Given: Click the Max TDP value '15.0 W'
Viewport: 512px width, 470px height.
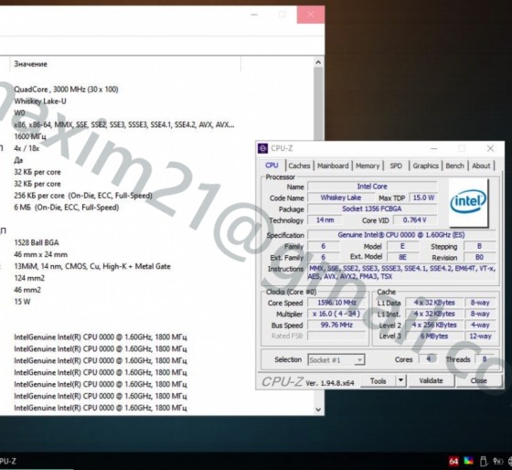Looking at the screenshot, I should pos(423,198).
